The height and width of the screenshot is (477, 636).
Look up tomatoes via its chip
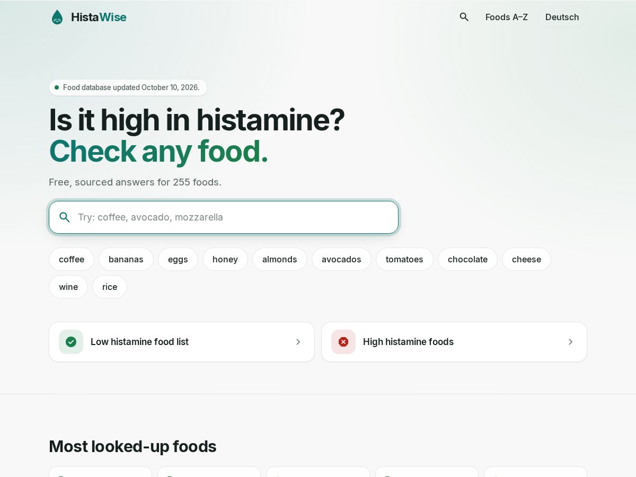(x=404, y=259)
